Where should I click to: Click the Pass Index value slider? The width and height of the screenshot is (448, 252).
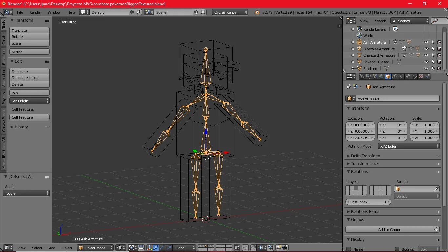[x=368, y=202]
